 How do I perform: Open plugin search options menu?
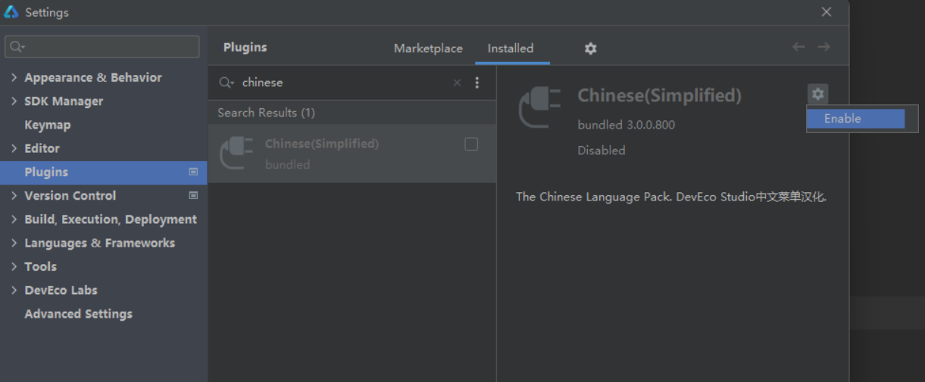tap(477, 83)
